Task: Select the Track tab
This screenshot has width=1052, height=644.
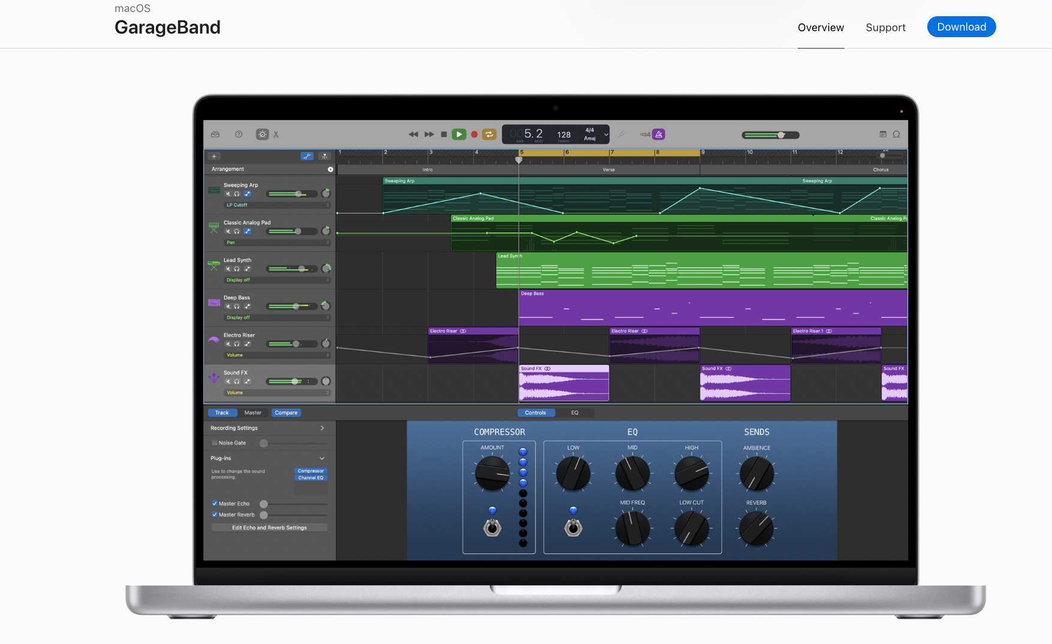Action: tap(222, 413)
